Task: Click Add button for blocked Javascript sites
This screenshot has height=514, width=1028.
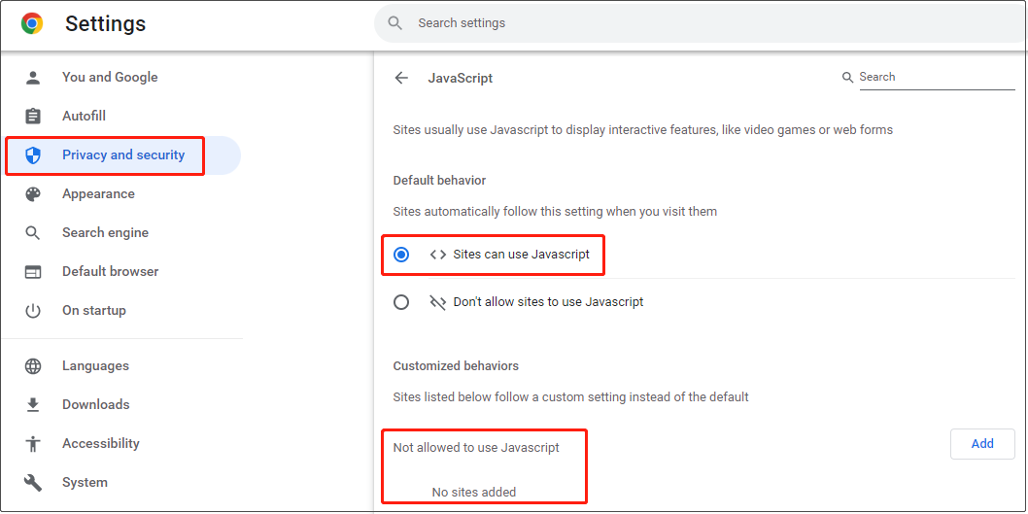Action: 982,444
